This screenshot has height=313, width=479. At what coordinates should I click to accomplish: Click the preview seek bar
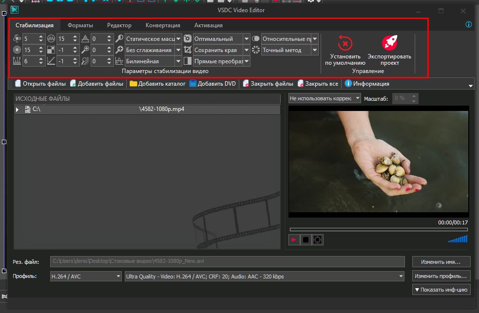[x=379, y=229]
